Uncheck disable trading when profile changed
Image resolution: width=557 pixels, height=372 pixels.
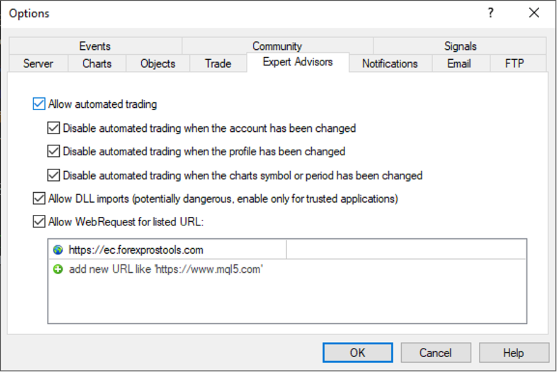(54, 151)
